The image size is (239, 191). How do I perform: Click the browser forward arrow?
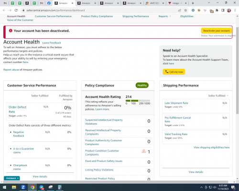coord(10,11)
